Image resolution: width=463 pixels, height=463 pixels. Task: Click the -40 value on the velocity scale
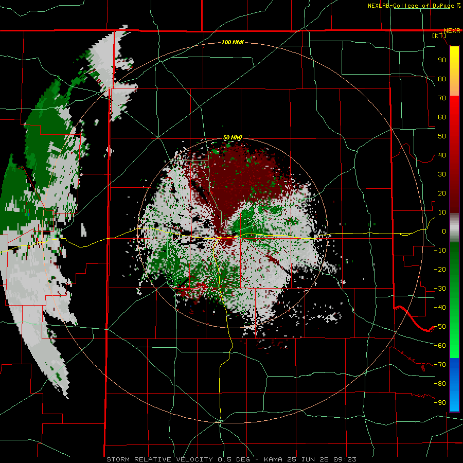(x=440, y=308)
